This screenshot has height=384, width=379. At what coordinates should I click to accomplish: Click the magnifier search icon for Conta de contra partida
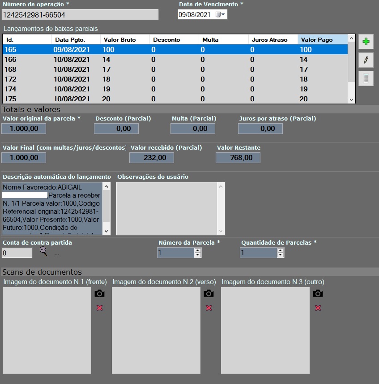43,251
